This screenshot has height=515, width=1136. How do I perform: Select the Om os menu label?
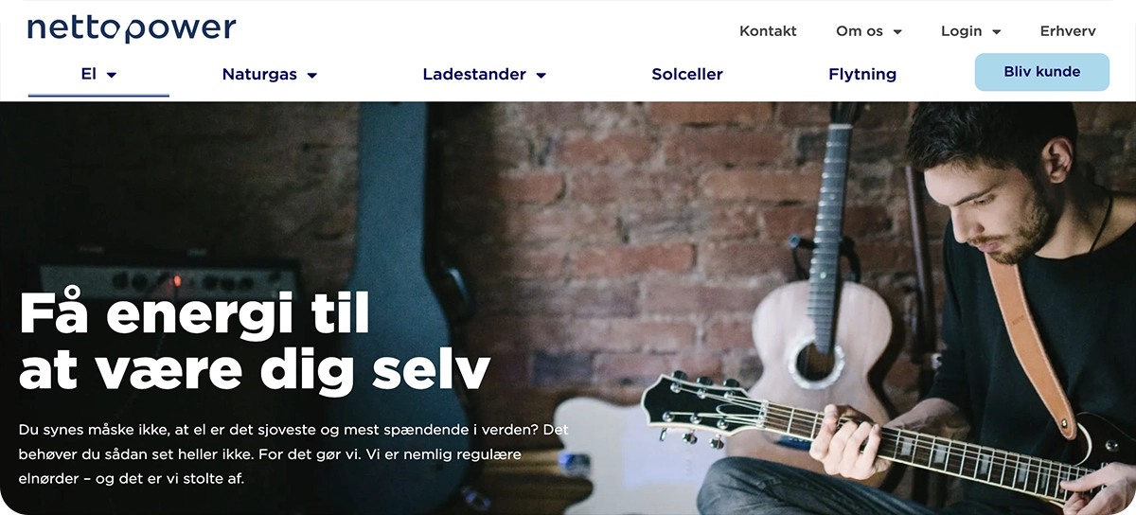[x=860, y=31]
